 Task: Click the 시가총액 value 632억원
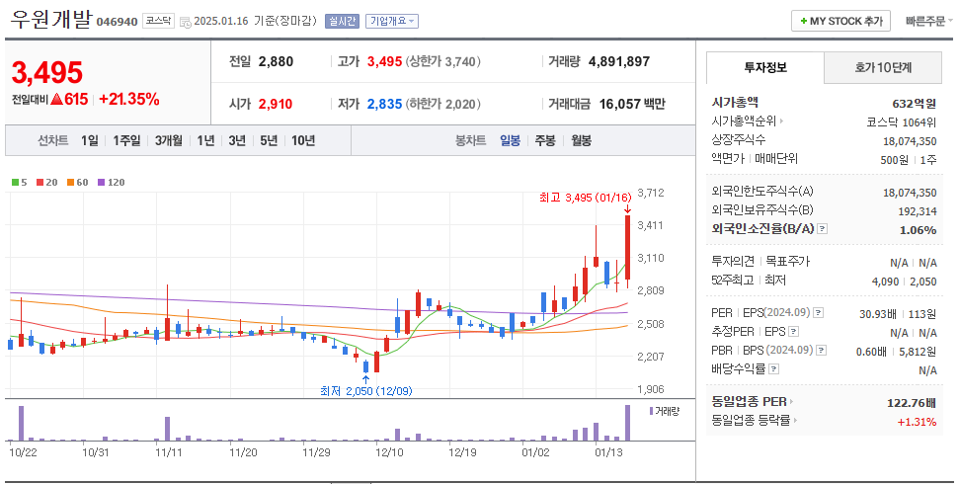tap(914, 104)
